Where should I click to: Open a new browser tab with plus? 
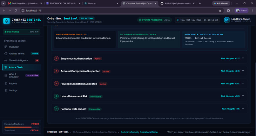(200, 3)
